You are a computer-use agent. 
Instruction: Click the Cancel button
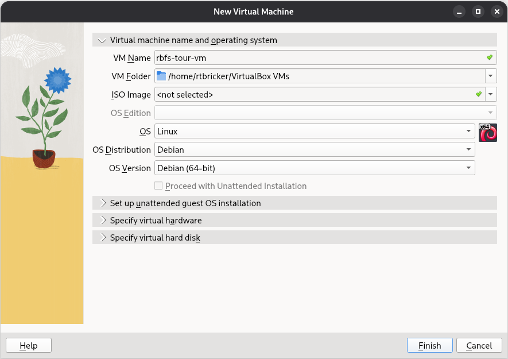[479, 345]
